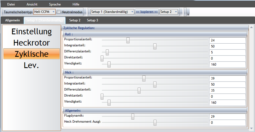Select Heckrotor in the left sidebar

pos(32,43)
